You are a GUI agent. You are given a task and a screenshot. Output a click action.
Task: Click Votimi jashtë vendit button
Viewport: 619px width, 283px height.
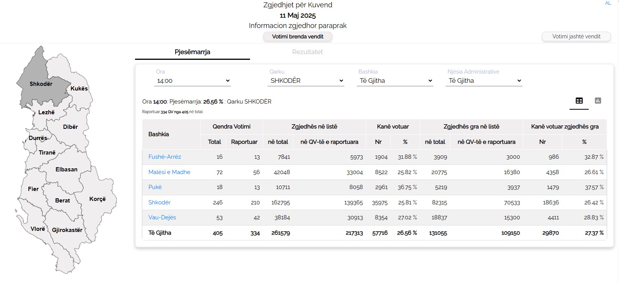(x=576, y=37)
